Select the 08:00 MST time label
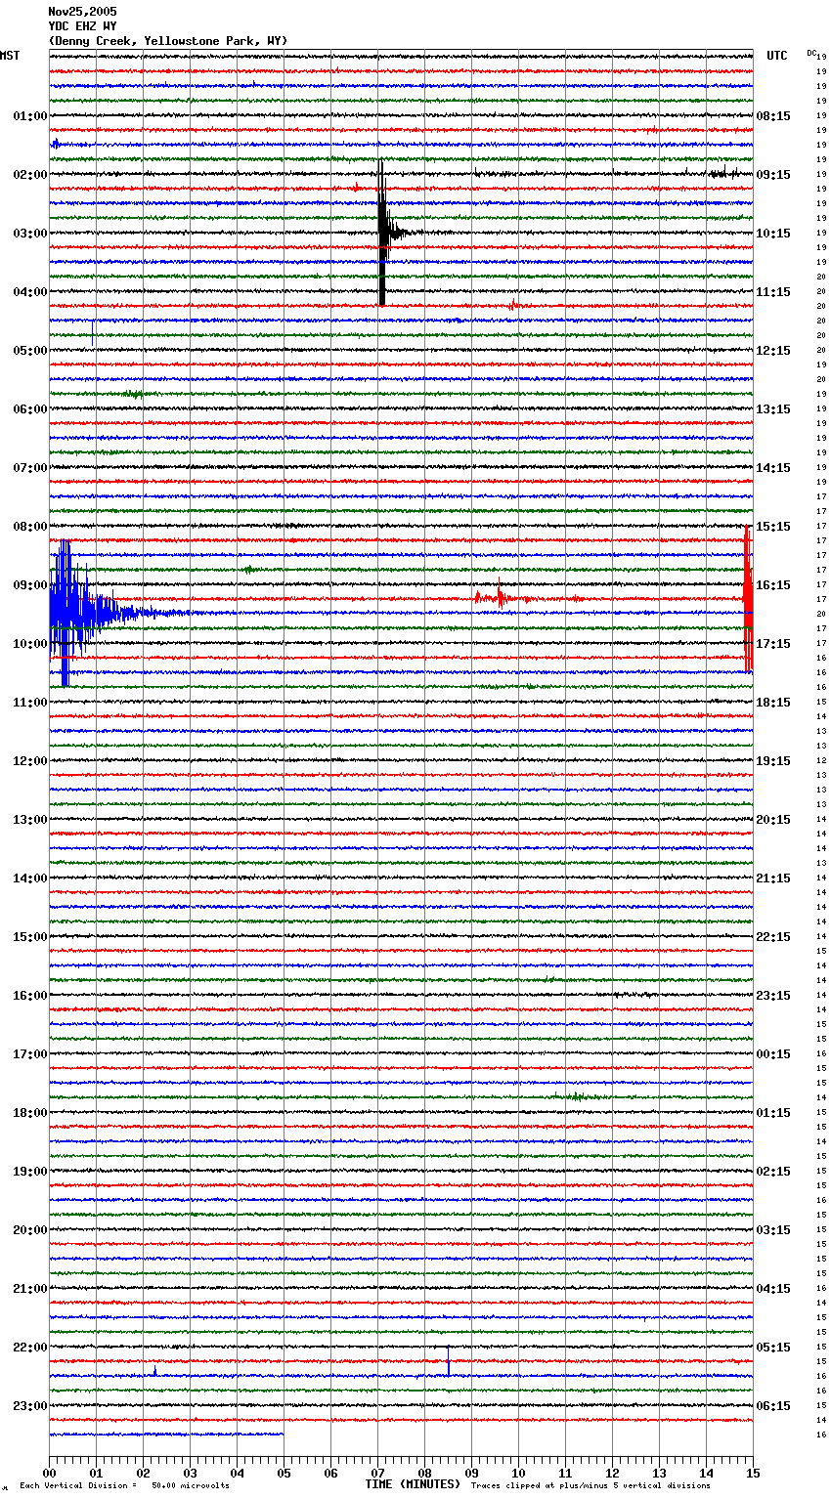The height and width of the screenshot is (1499, 831). tap(29, 527)
